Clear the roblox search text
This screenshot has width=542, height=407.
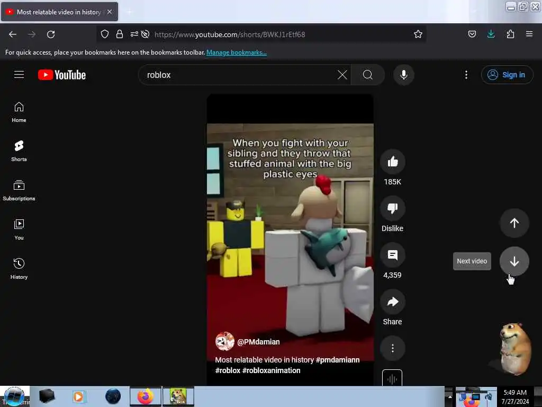[x=342, y=75]
